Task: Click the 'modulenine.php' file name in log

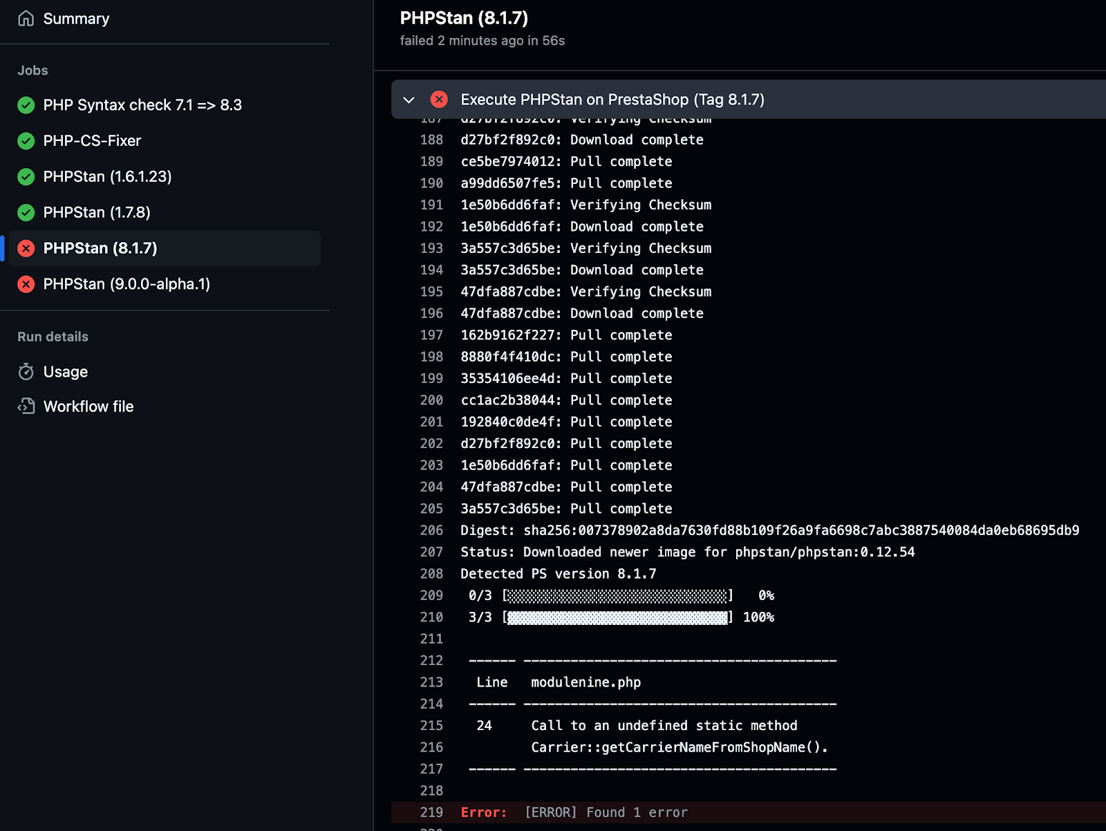Action: click(x=585, y=682)
